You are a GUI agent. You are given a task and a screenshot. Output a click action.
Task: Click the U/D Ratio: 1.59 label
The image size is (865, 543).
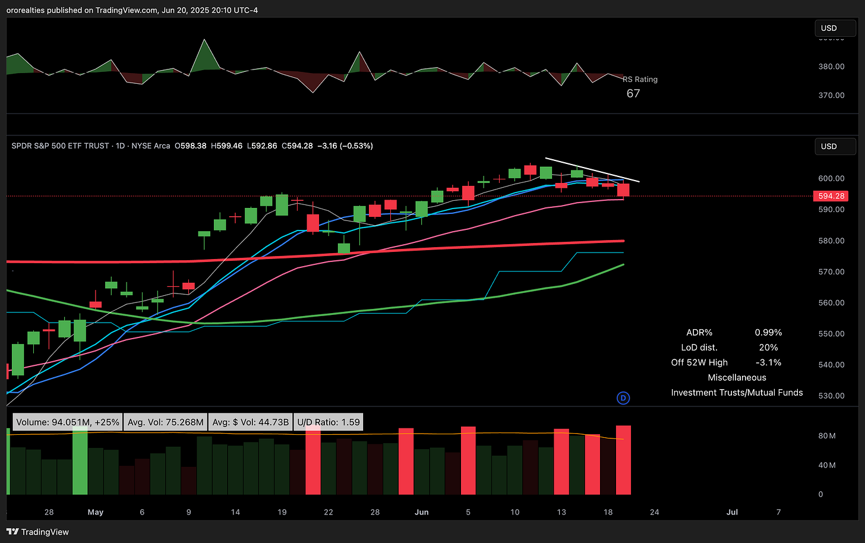pyautogui.click(x=329, y=422)
